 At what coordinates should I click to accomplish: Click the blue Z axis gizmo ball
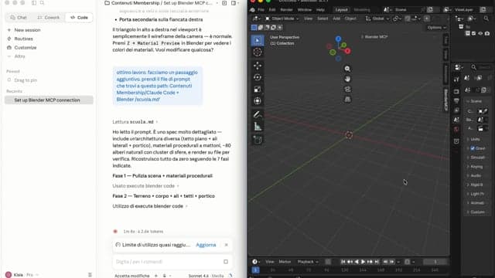click(x=338, y=39)
